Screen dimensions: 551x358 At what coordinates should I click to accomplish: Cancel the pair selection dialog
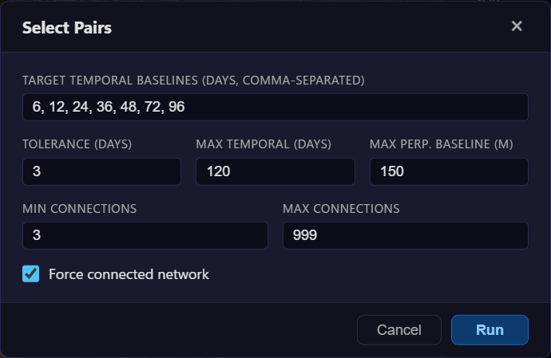click(x=398, y=330)
